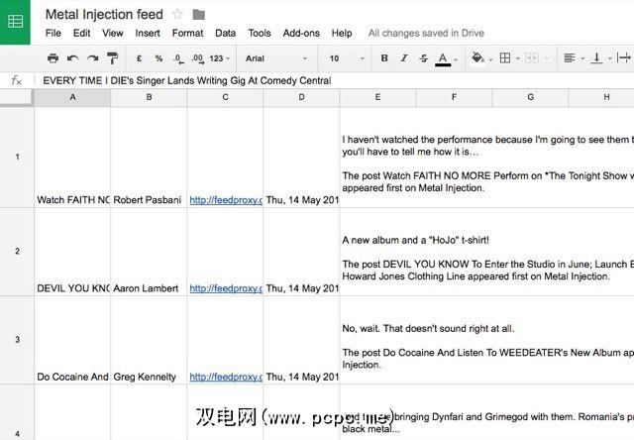Screen dimensions: 634x440
Task: Open feedproxy link in Robert Pasbani row
Action: click(226, 200)
